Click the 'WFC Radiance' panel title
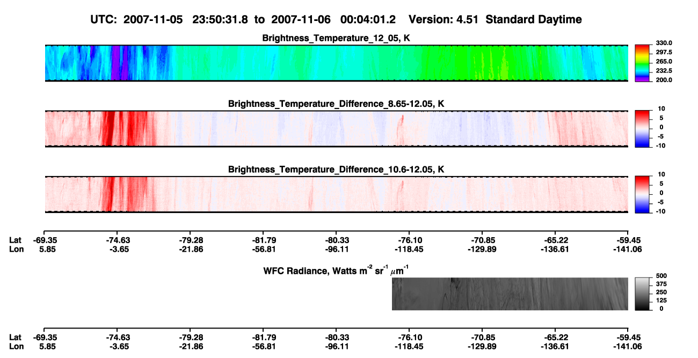 337,270
